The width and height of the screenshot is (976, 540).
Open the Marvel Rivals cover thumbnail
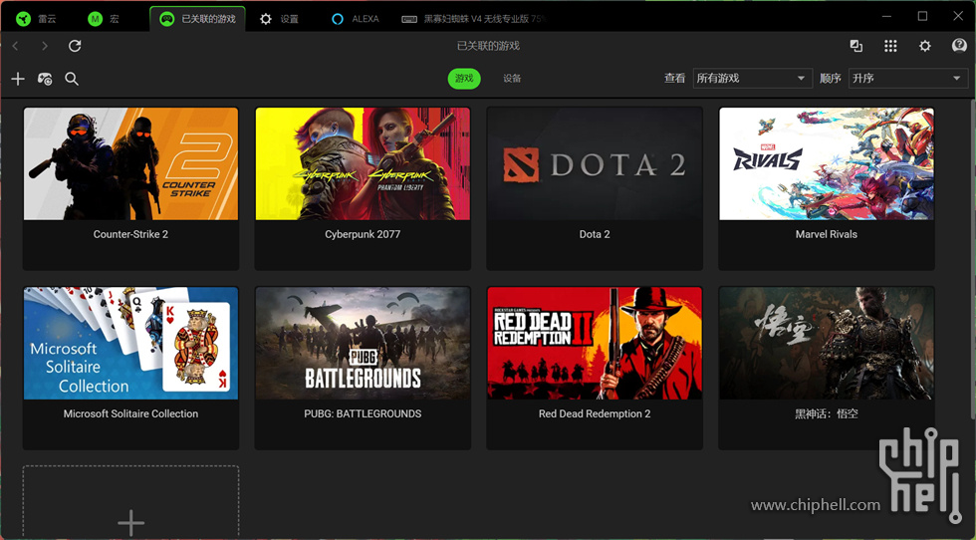coord(827,163)
